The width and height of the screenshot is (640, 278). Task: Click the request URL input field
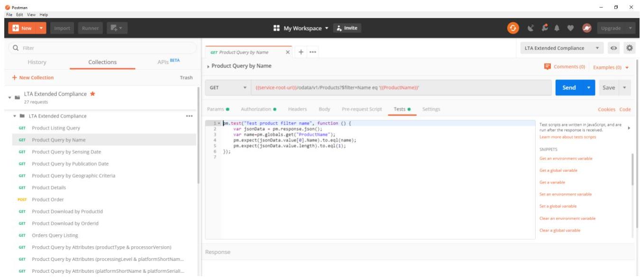(x=401, y=88)
